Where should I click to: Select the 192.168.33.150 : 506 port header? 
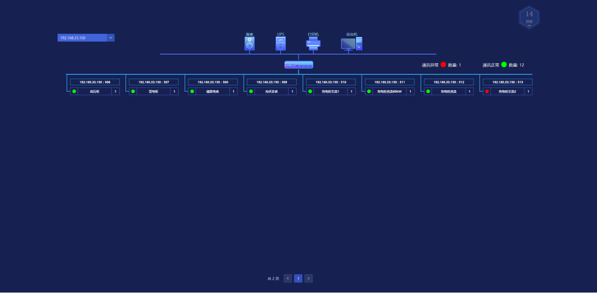(95, 82)
